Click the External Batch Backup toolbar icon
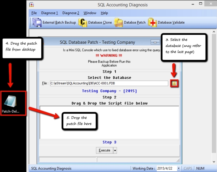The height and width of the screenshot is (172, 217). tap(37, 22)
